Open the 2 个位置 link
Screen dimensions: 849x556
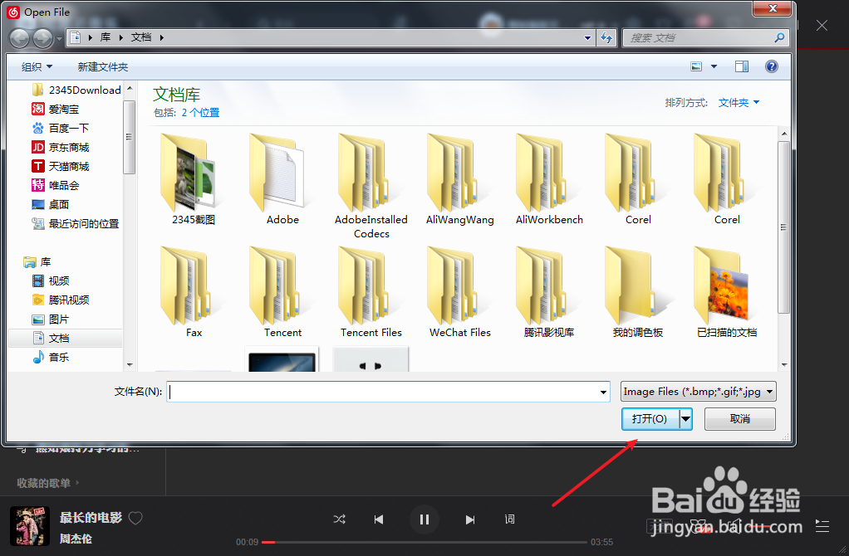point(200,113)
